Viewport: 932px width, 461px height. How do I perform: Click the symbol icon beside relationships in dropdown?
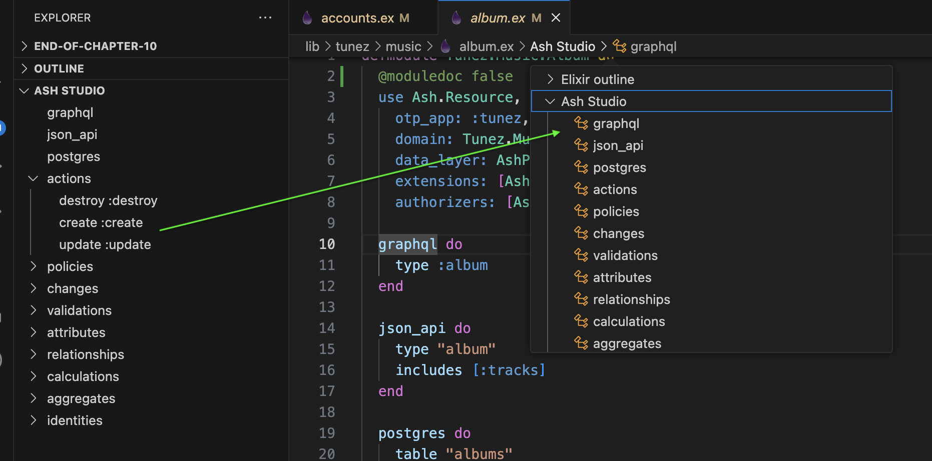[x=581, y=299]
